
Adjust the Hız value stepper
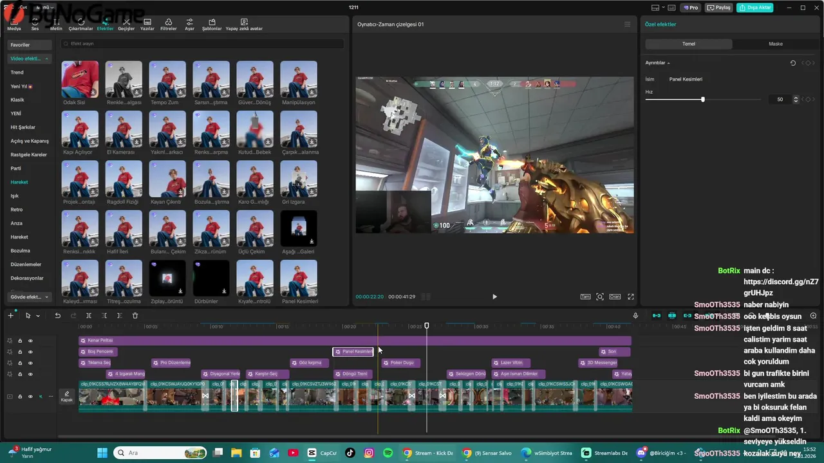click(796, 99)
